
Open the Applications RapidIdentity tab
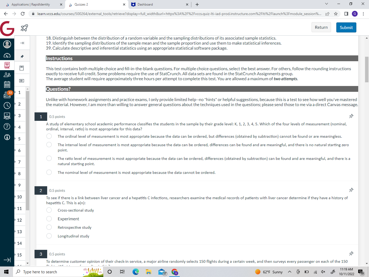coord(32,4)
